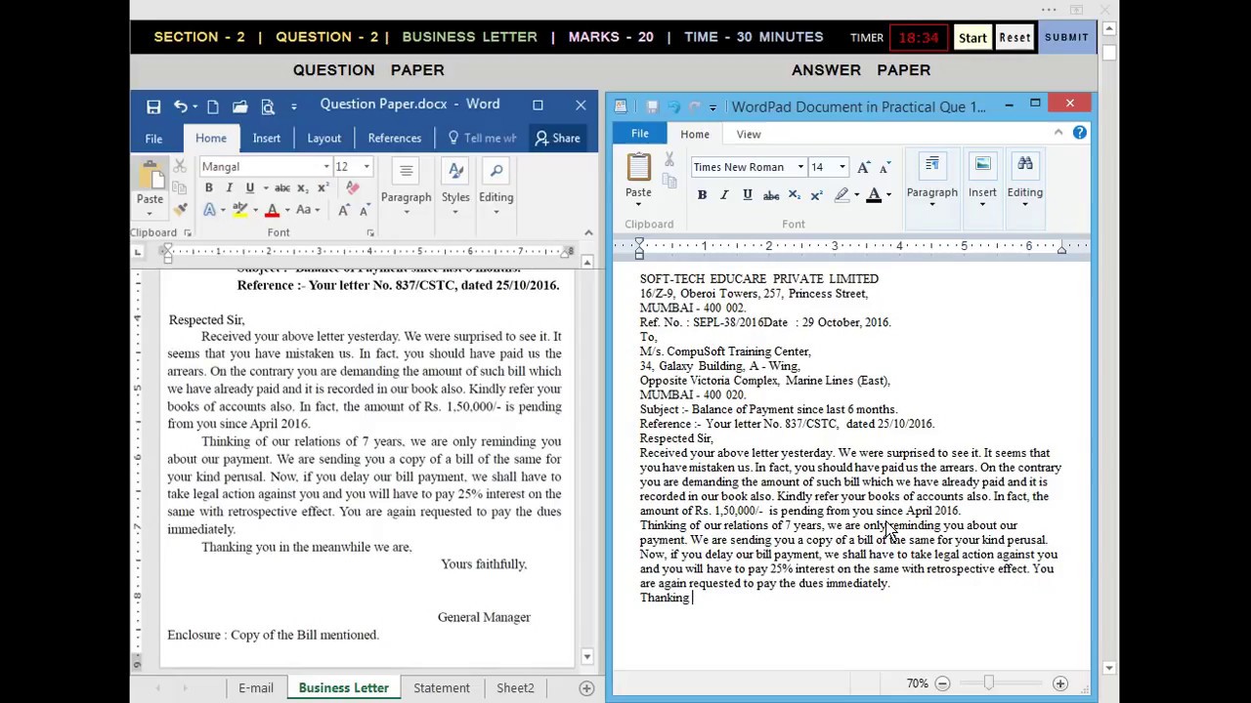Image resolution: width=1251 pixels, height=703 pixels.
Task: Apply strikethrough in Word's ribbon
Action: (281, 187)
